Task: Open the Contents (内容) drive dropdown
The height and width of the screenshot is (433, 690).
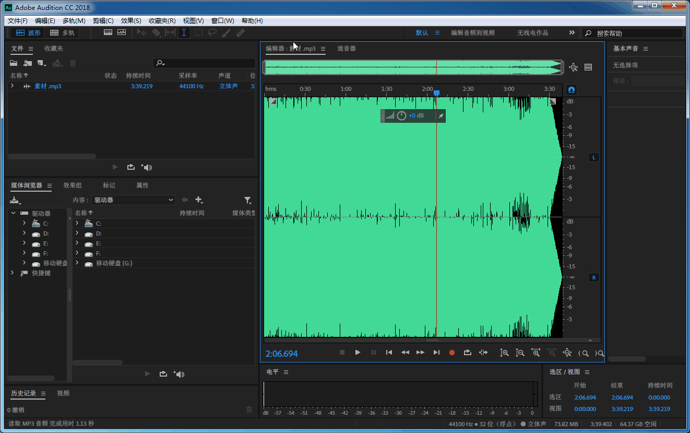Action: click(x=133, y=200)
